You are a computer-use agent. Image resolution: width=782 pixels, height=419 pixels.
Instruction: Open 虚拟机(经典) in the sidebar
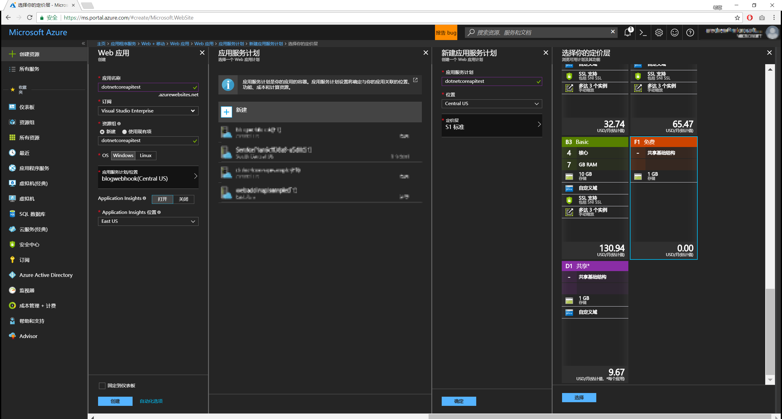[x=34, y=183]
